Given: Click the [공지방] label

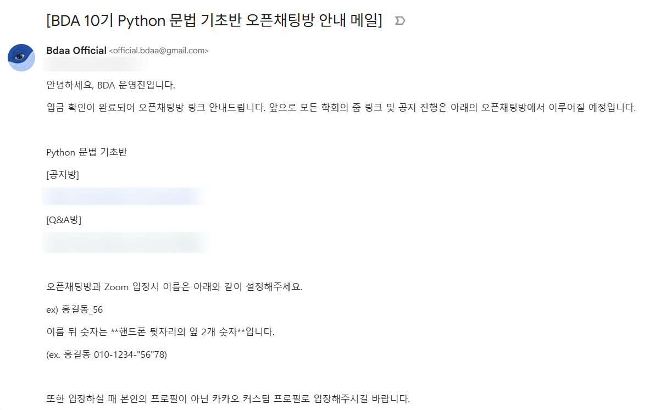Looking at the screenshot, I should [x=63, y=175].
